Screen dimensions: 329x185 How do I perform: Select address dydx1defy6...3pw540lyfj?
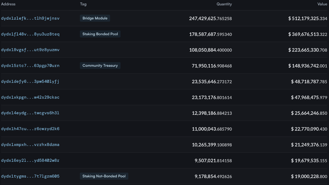point(30,82)
